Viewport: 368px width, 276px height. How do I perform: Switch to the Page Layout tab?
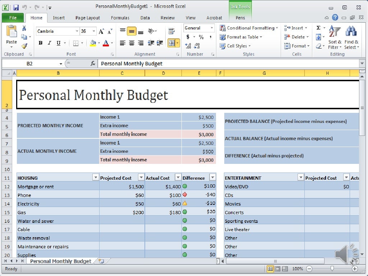point(88,18)
